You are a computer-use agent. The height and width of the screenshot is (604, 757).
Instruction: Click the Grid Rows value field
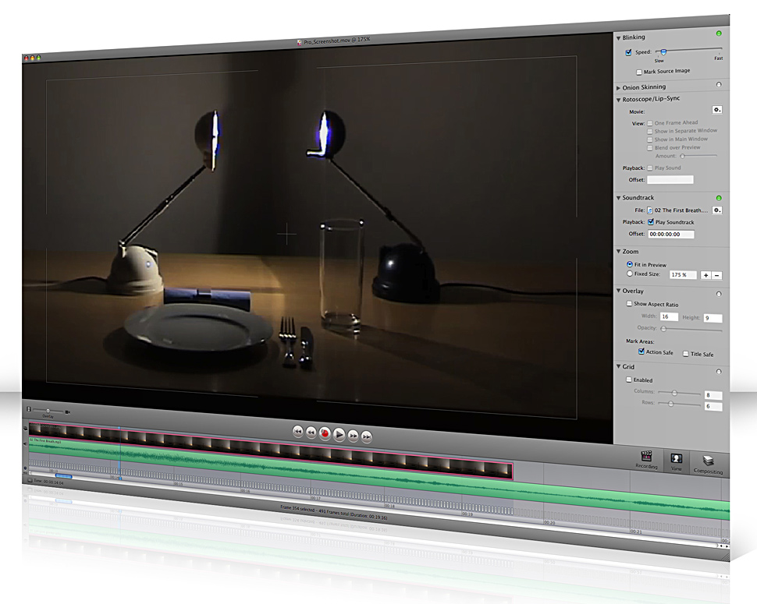tap(713, 406)
